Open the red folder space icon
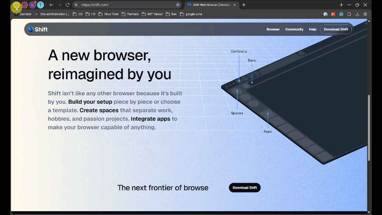This screenshot has height=215, width=382. click(x=24, y=5)
